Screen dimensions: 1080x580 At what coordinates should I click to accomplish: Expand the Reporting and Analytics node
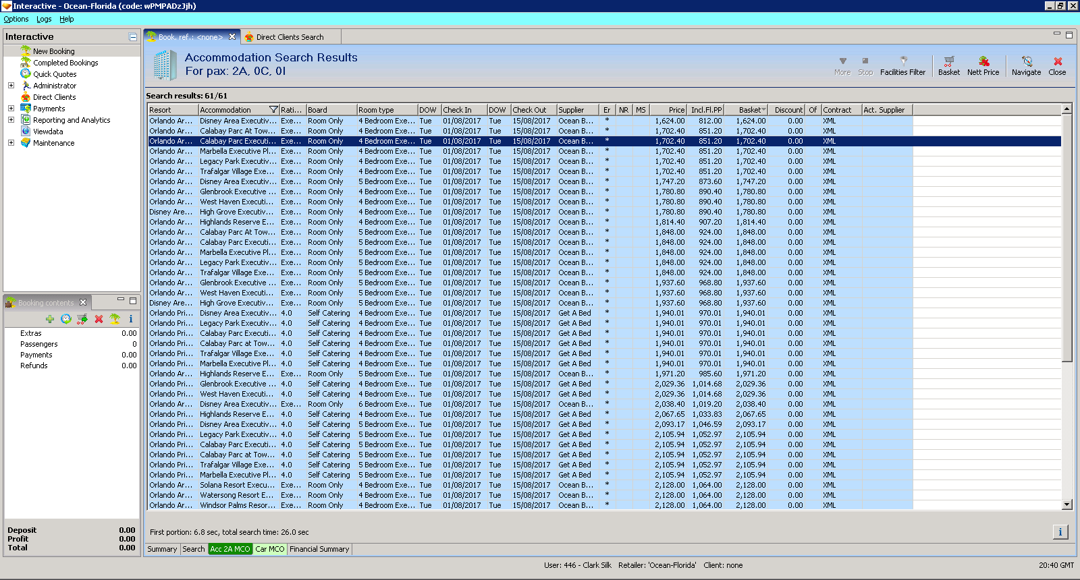(x=11, y=120)
